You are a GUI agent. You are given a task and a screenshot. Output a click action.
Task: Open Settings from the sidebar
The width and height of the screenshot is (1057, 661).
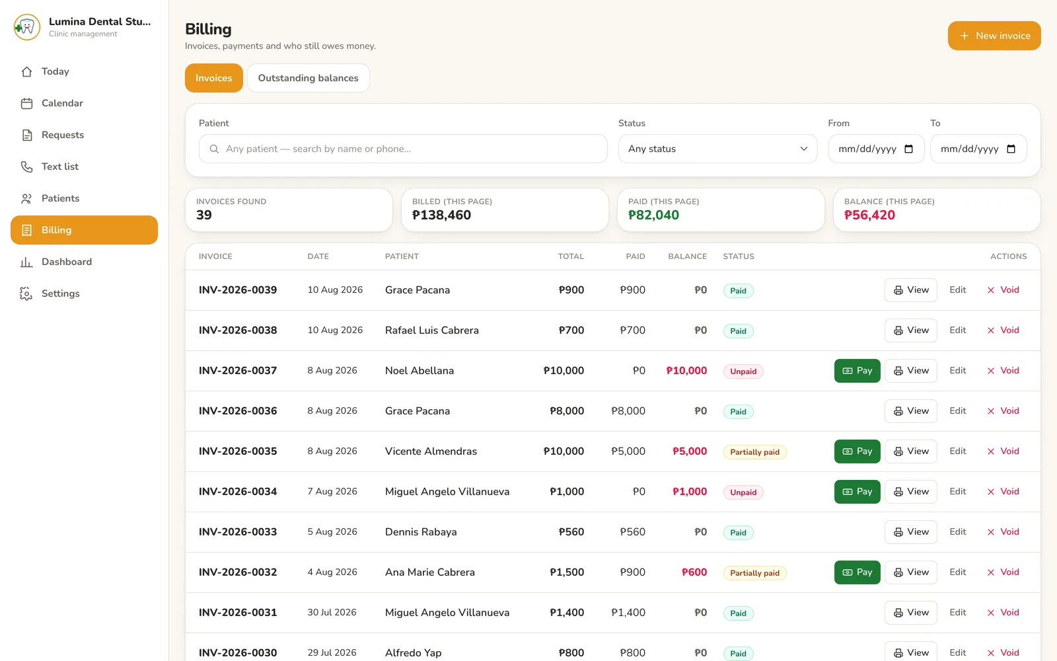[84, 293]
